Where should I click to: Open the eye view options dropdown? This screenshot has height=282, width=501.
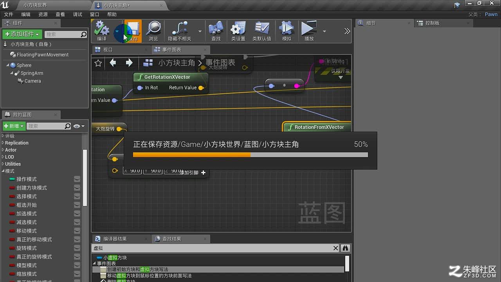point(79,126)
